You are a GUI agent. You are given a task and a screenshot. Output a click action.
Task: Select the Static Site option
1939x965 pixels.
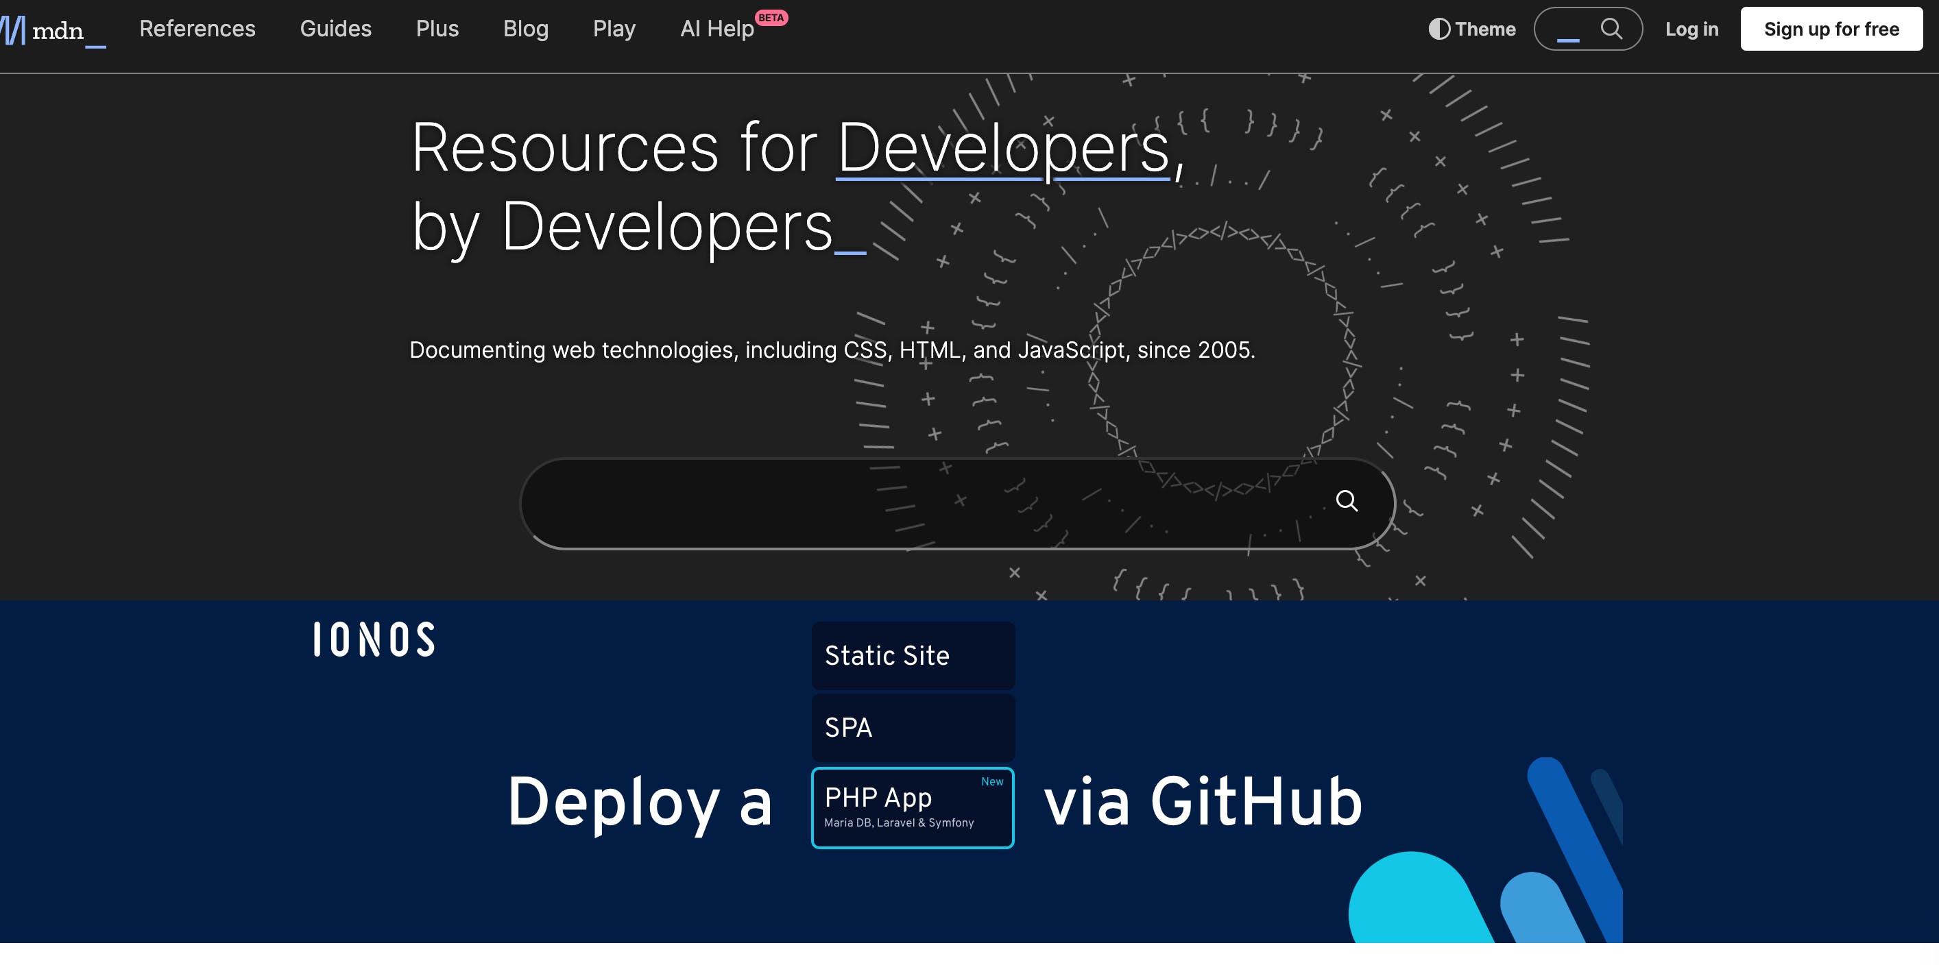pos(913,655)
